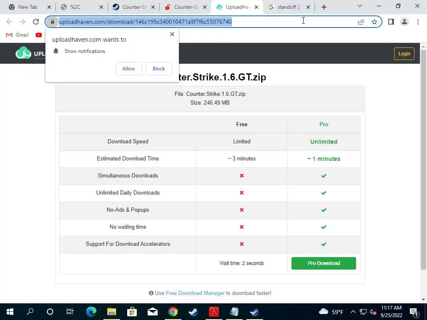The height and width of the screenshot is (320, 427).
Task: Dismiss the notification permission popup
Action: [x=172, y=34]
